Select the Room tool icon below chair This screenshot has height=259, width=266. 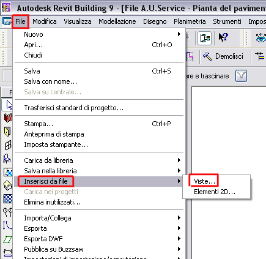click(x=8, y=172)
